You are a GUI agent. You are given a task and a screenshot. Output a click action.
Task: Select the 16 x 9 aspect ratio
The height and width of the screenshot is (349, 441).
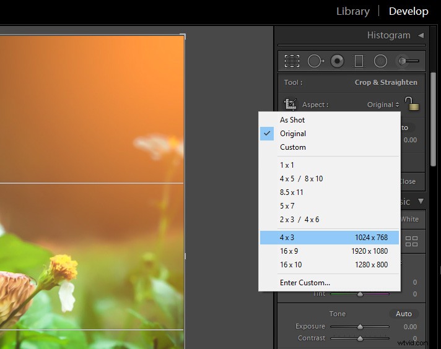330,251
